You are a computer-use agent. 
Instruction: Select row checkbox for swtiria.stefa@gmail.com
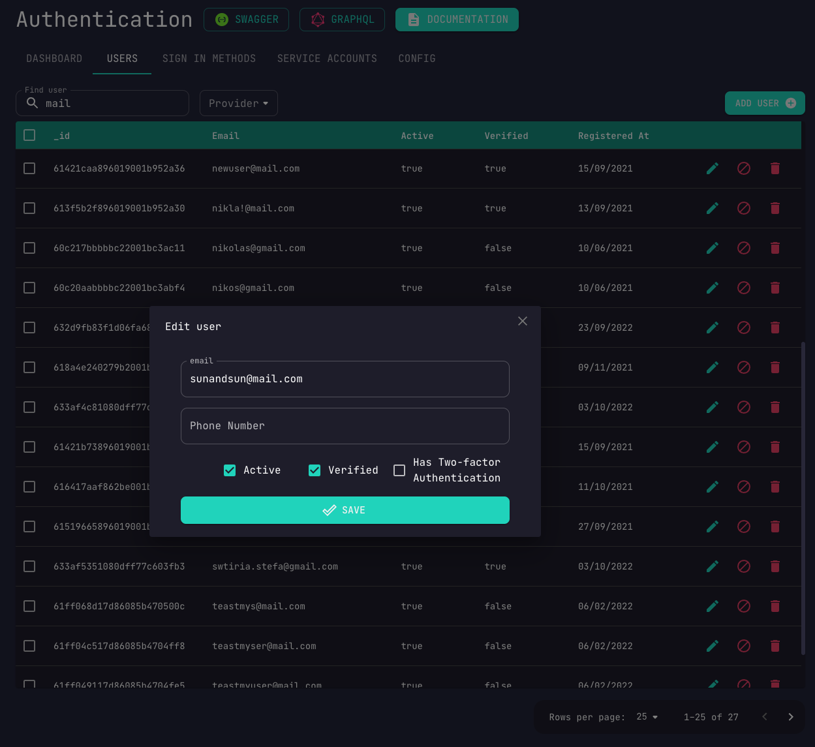[x=29, y=566]
